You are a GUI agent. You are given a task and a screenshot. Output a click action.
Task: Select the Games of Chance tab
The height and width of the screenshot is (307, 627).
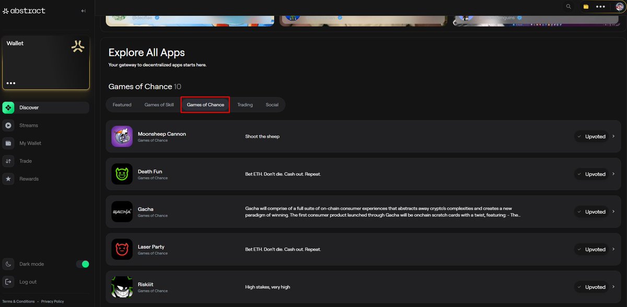click(205, 105)
